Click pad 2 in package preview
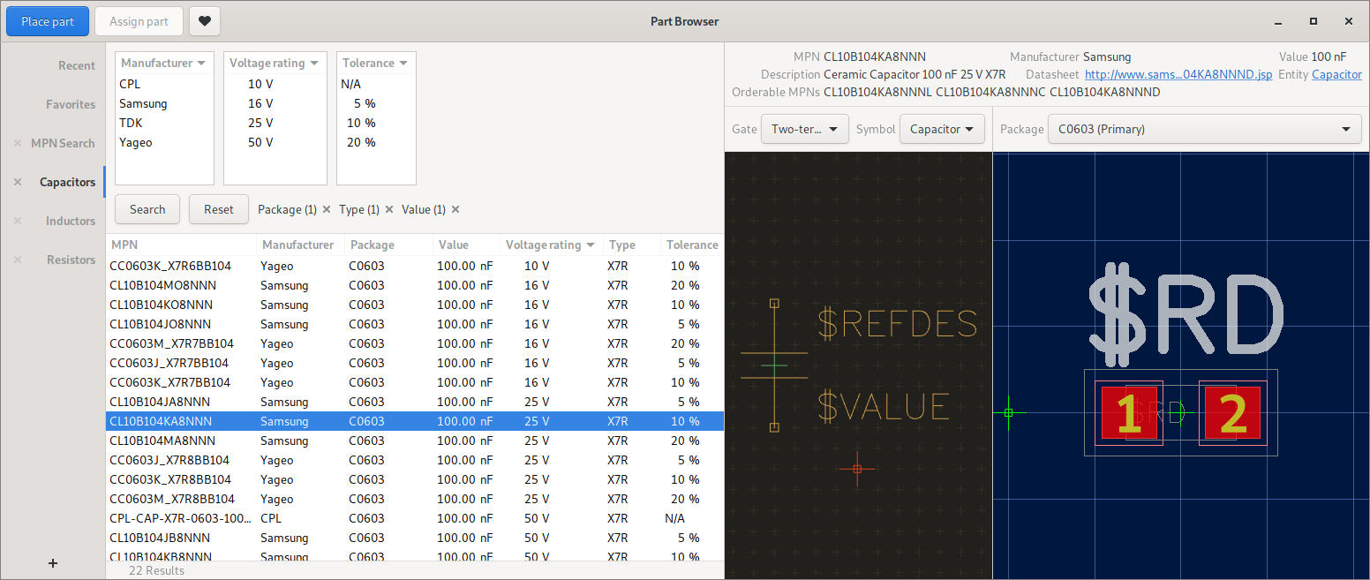This screenshot has height=580, width=1370. click(x=1232, y=412)
